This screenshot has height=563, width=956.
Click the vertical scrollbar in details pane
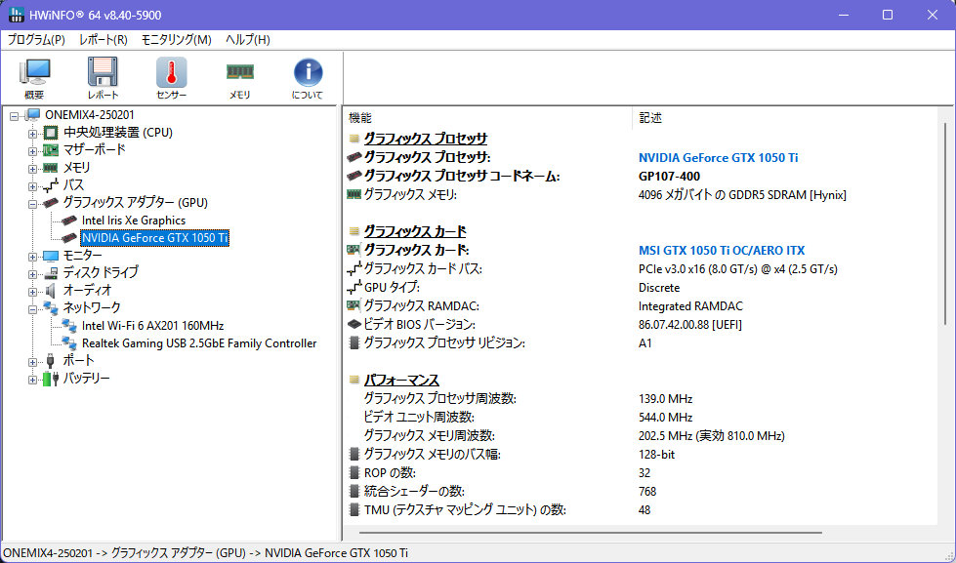click(x=944, y=224)
